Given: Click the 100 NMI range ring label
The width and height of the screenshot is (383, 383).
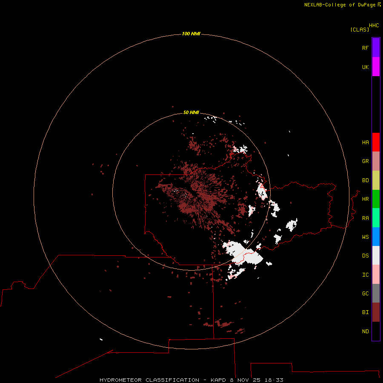Looking at the screenshot, I should point(191,34).
